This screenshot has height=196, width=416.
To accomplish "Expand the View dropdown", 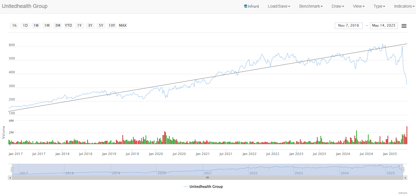I will tap(359, 6).
